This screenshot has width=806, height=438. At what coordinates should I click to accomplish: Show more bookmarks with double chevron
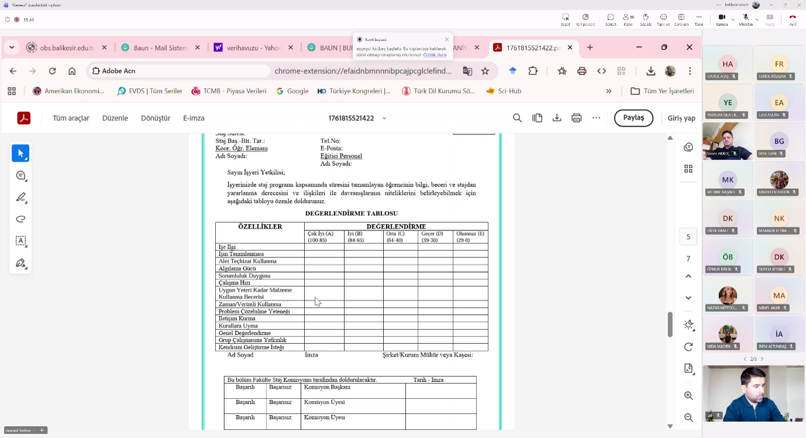click(609, 91)
